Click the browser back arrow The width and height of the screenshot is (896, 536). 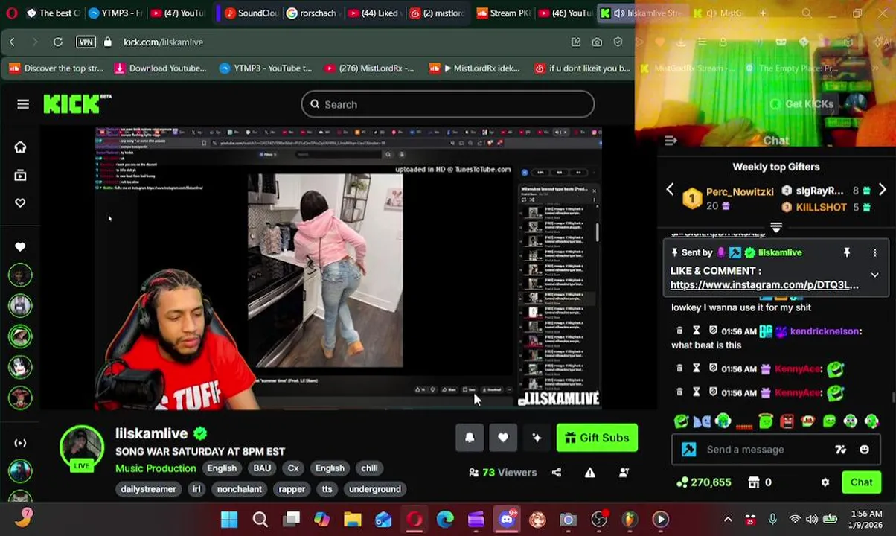pyautogui.click(x=12, y=42)
